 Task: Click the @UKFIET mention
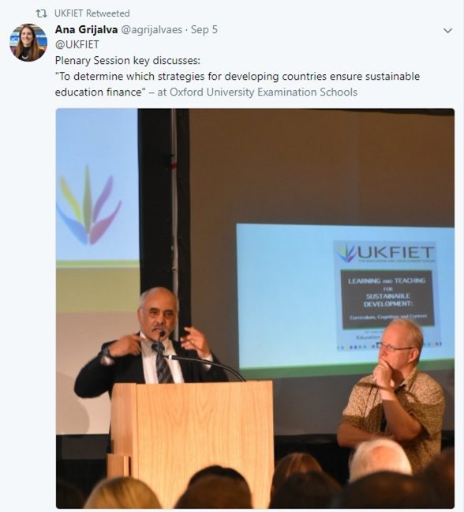(77, 45)
